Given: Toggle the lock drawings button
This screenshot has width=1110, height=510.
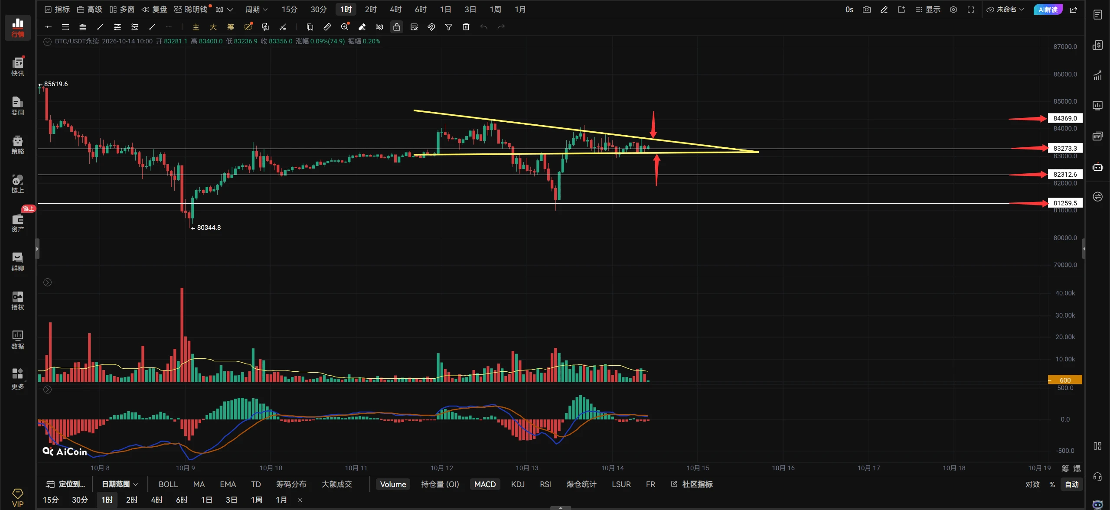Looking at the screenshot, I should click(x=397, y=27).
